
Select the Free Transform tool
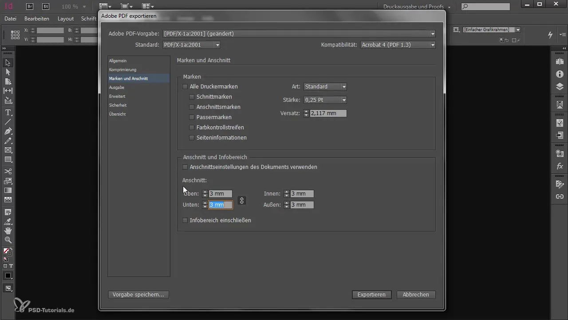8,181
